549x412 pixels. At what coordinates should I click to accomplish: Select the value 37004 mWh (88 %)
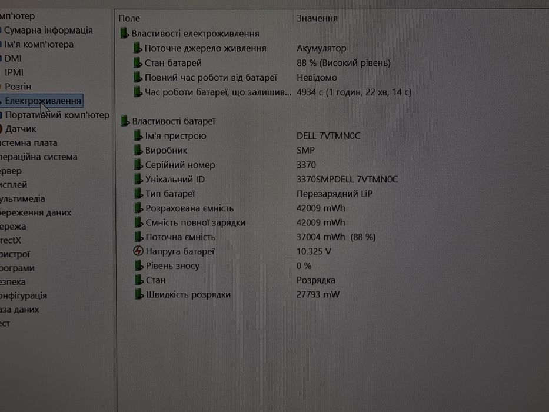[336, 237]
